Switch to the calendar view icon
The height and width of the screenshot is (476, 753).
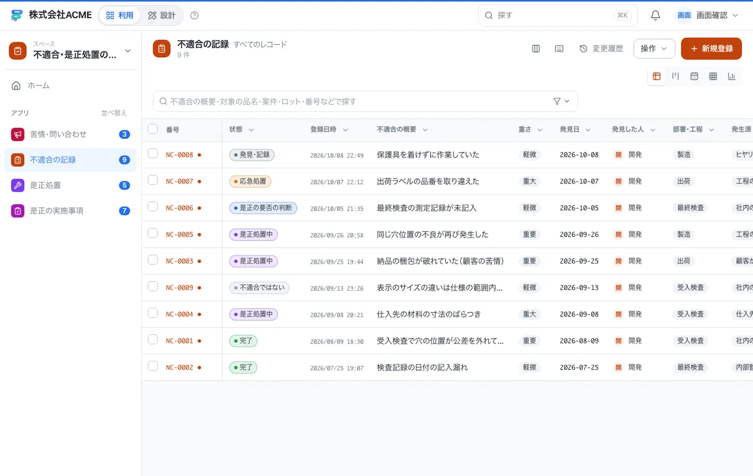tap(694, 76)
